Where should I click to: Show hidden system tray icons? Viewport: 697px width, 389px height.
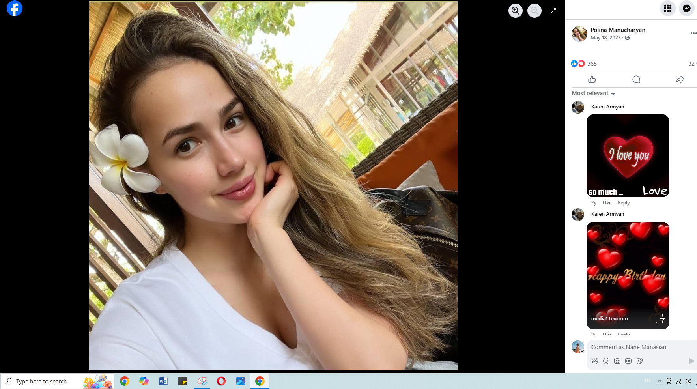(659, 381)
